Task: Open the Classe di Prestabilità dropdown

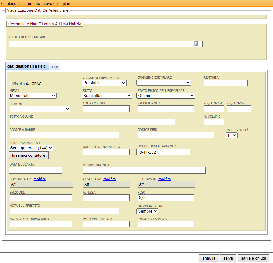Action: pos(104,83)
